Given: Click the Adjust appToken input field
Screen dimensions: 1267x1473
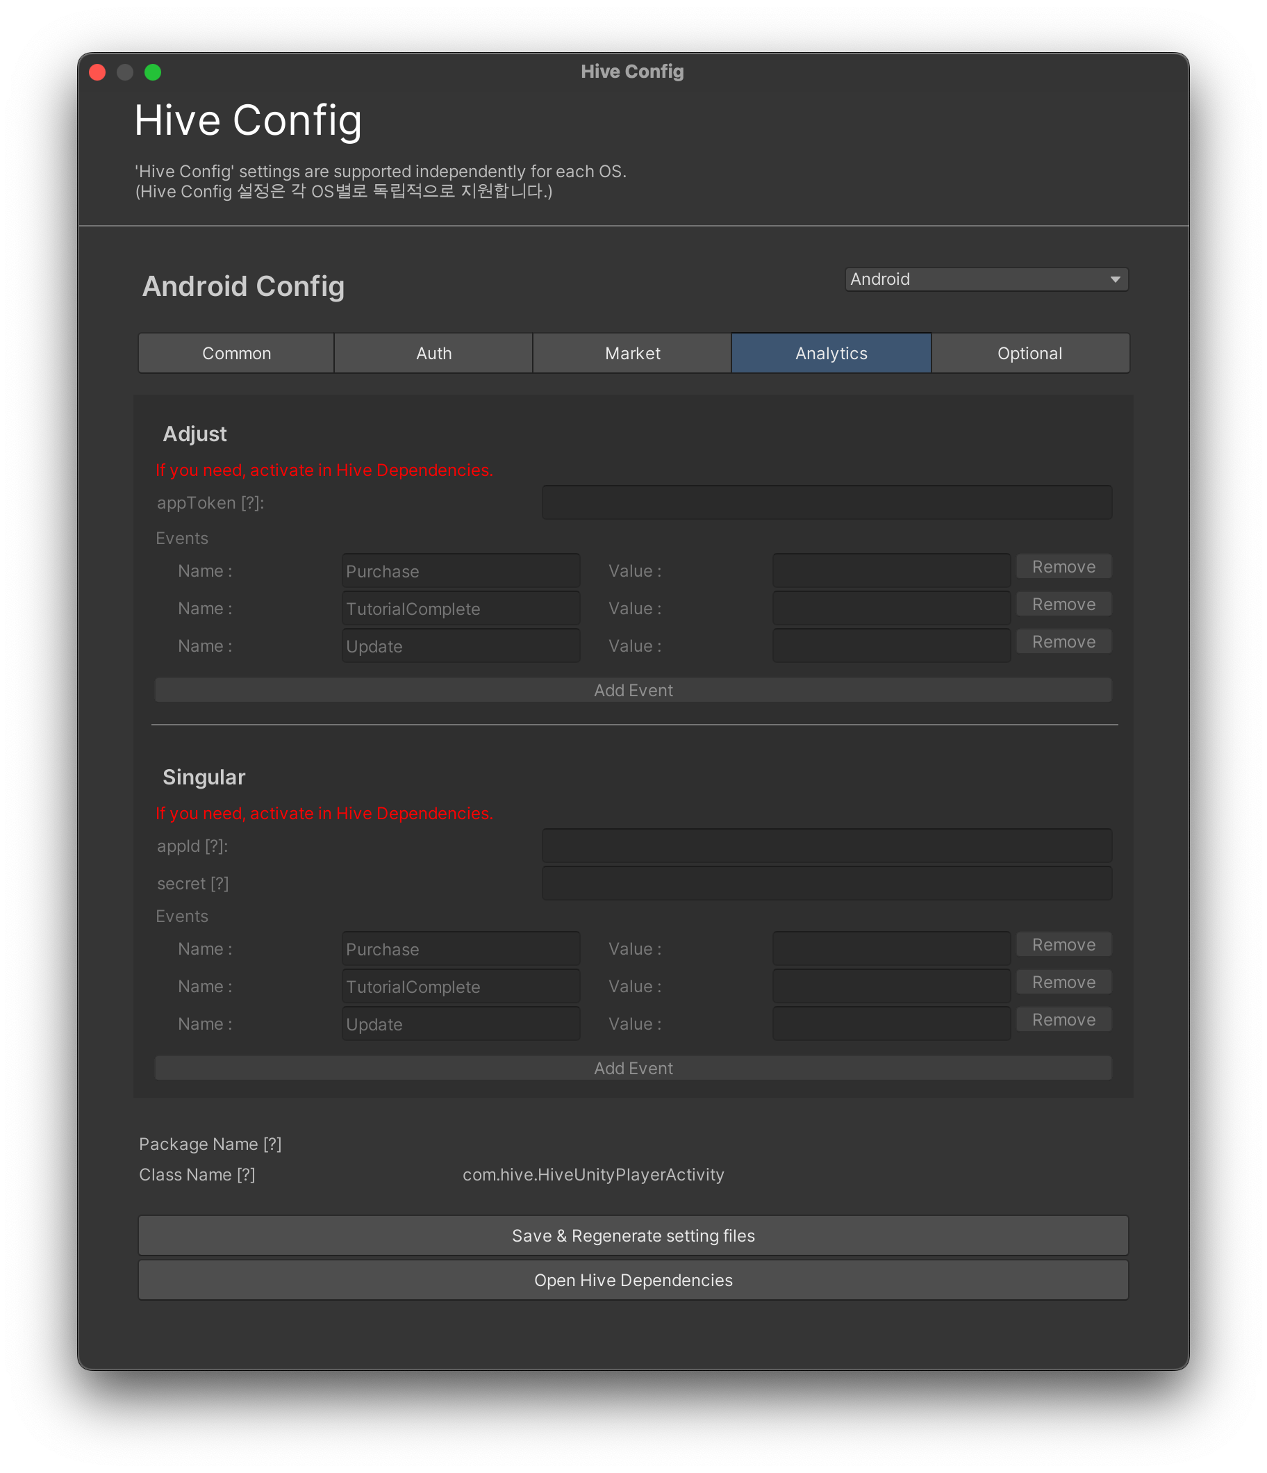Looking at the screenshot, I should 827,502.
